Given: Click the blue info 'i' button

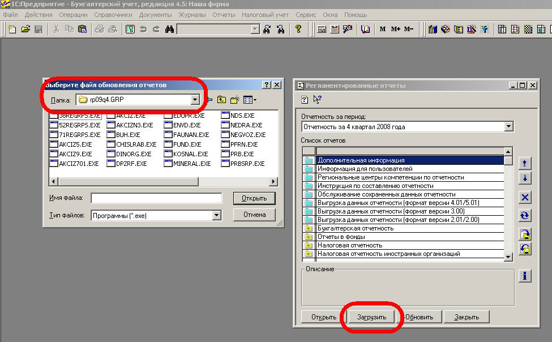Looking at the screenshot, I should point(525,276).
